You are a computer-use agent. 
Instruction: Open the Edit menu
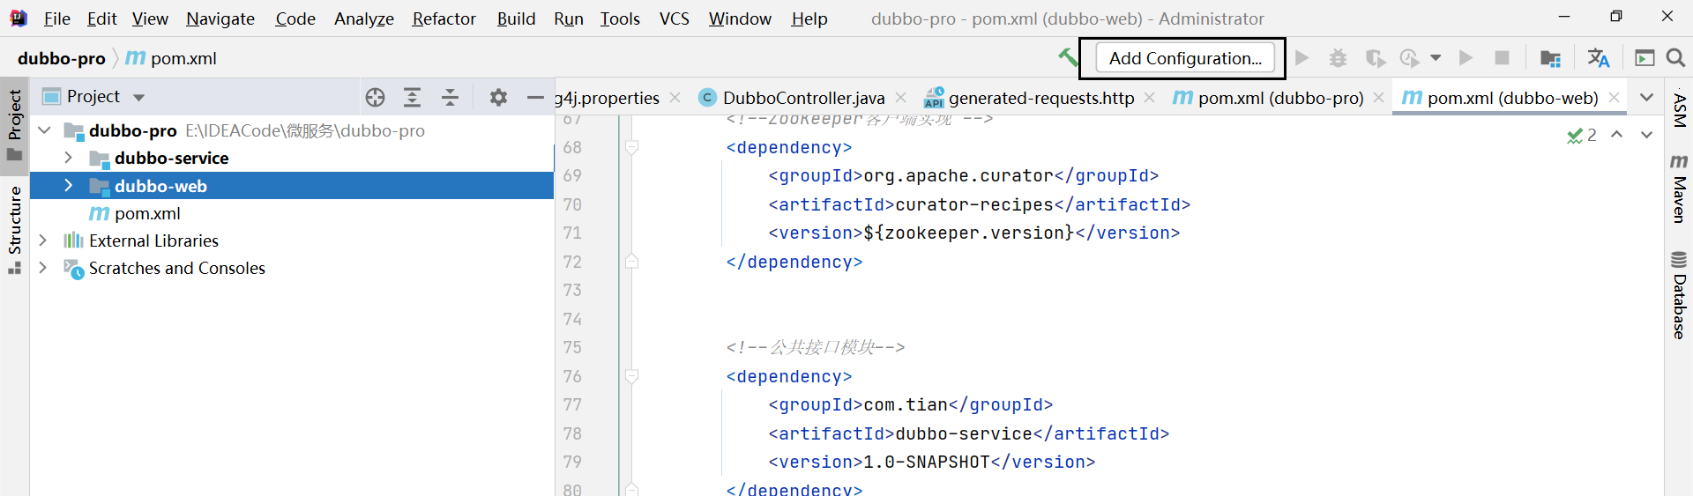101,19
